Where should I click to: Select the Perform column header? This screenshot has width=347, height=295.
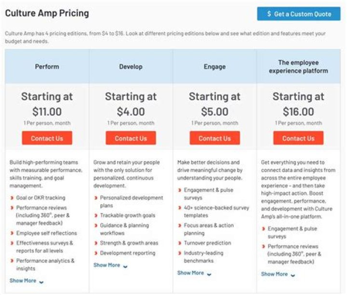pyautogui.click(x=47, y=67)
